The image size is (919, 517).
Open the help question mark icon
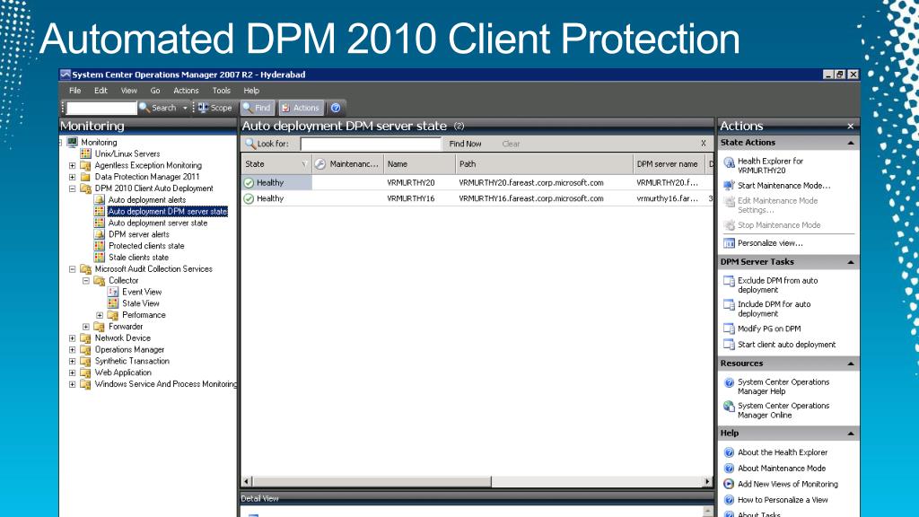(x=336, y=108)
